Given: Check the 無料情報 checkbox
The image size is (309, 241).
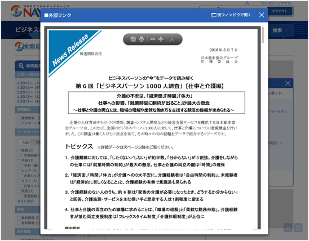Looking at the screenshot, I should point(19,218).
